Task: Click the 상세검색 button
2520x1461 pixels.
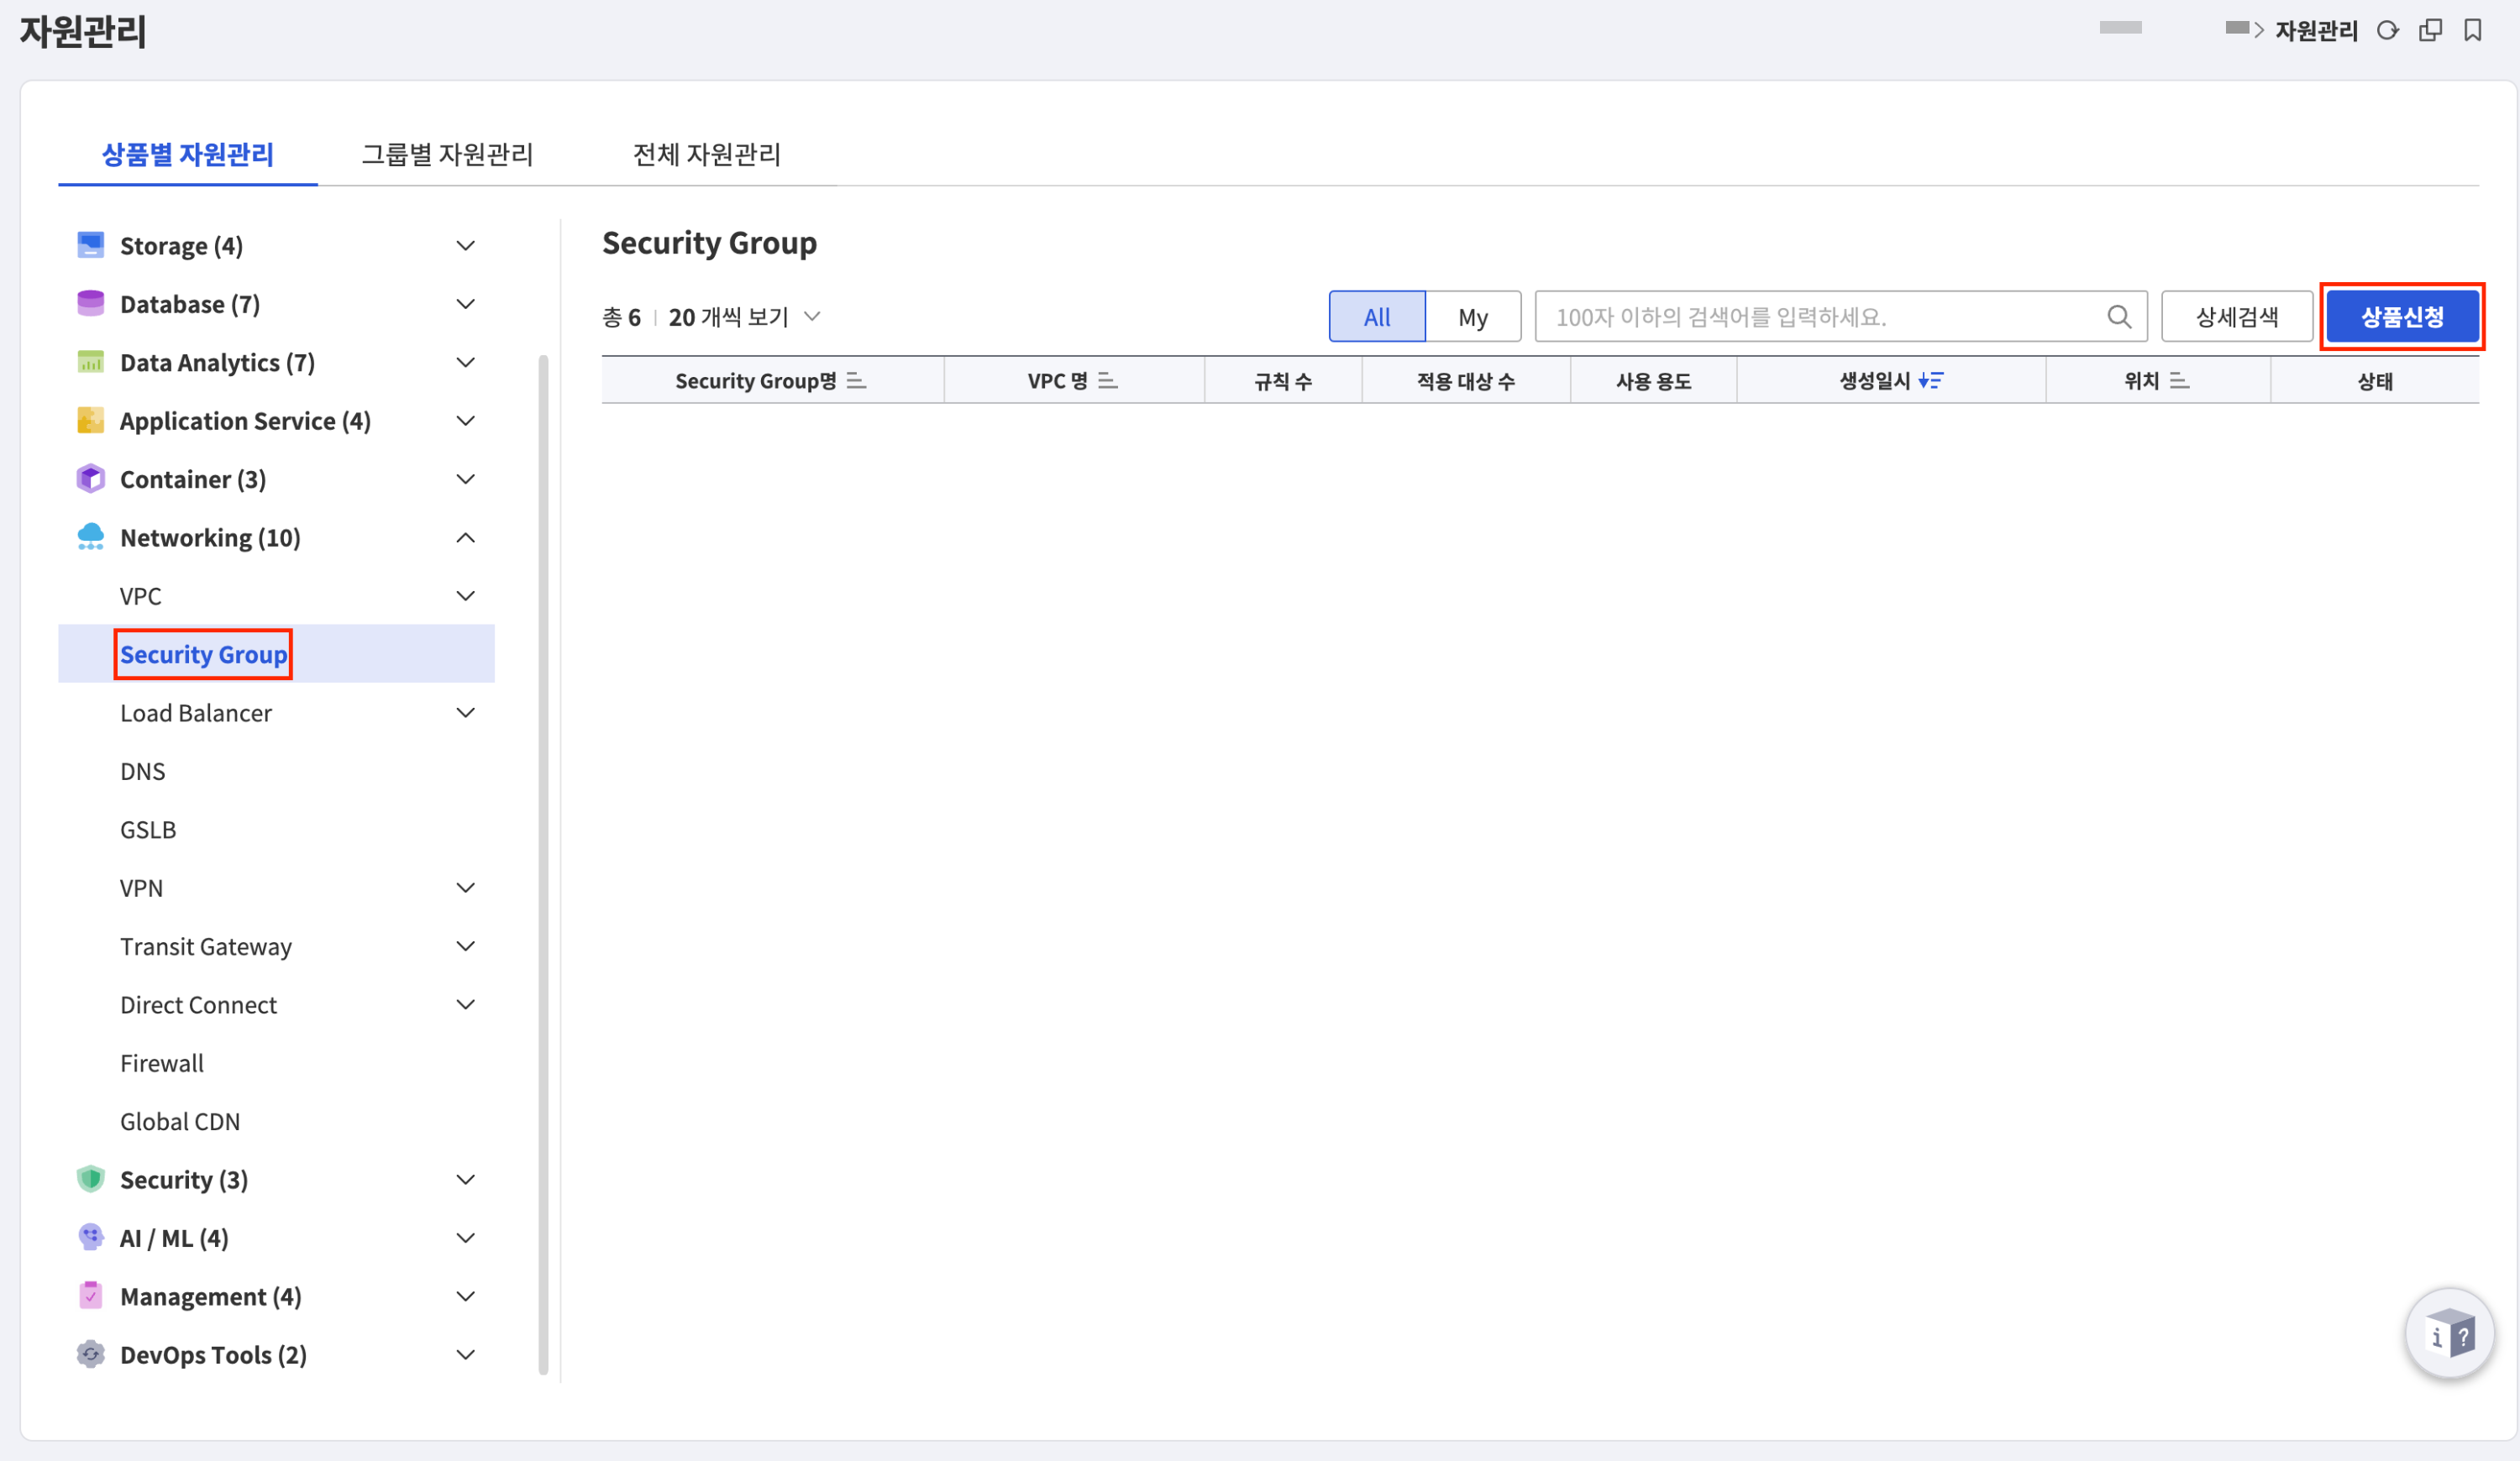Action: [x=2237, y=317]
